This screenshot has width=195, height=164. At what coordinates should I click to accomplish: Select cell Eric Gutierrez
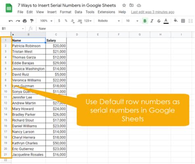(x=28, y=149)
